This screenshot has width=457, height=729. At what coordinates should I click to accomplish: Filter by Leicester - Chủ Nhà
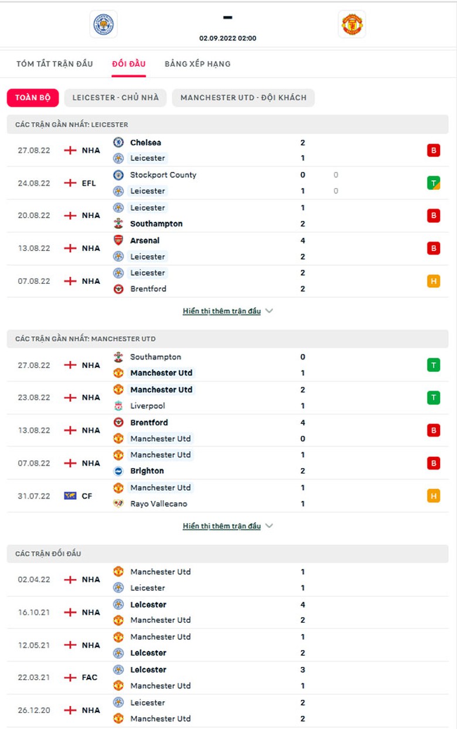click(115, 98)
